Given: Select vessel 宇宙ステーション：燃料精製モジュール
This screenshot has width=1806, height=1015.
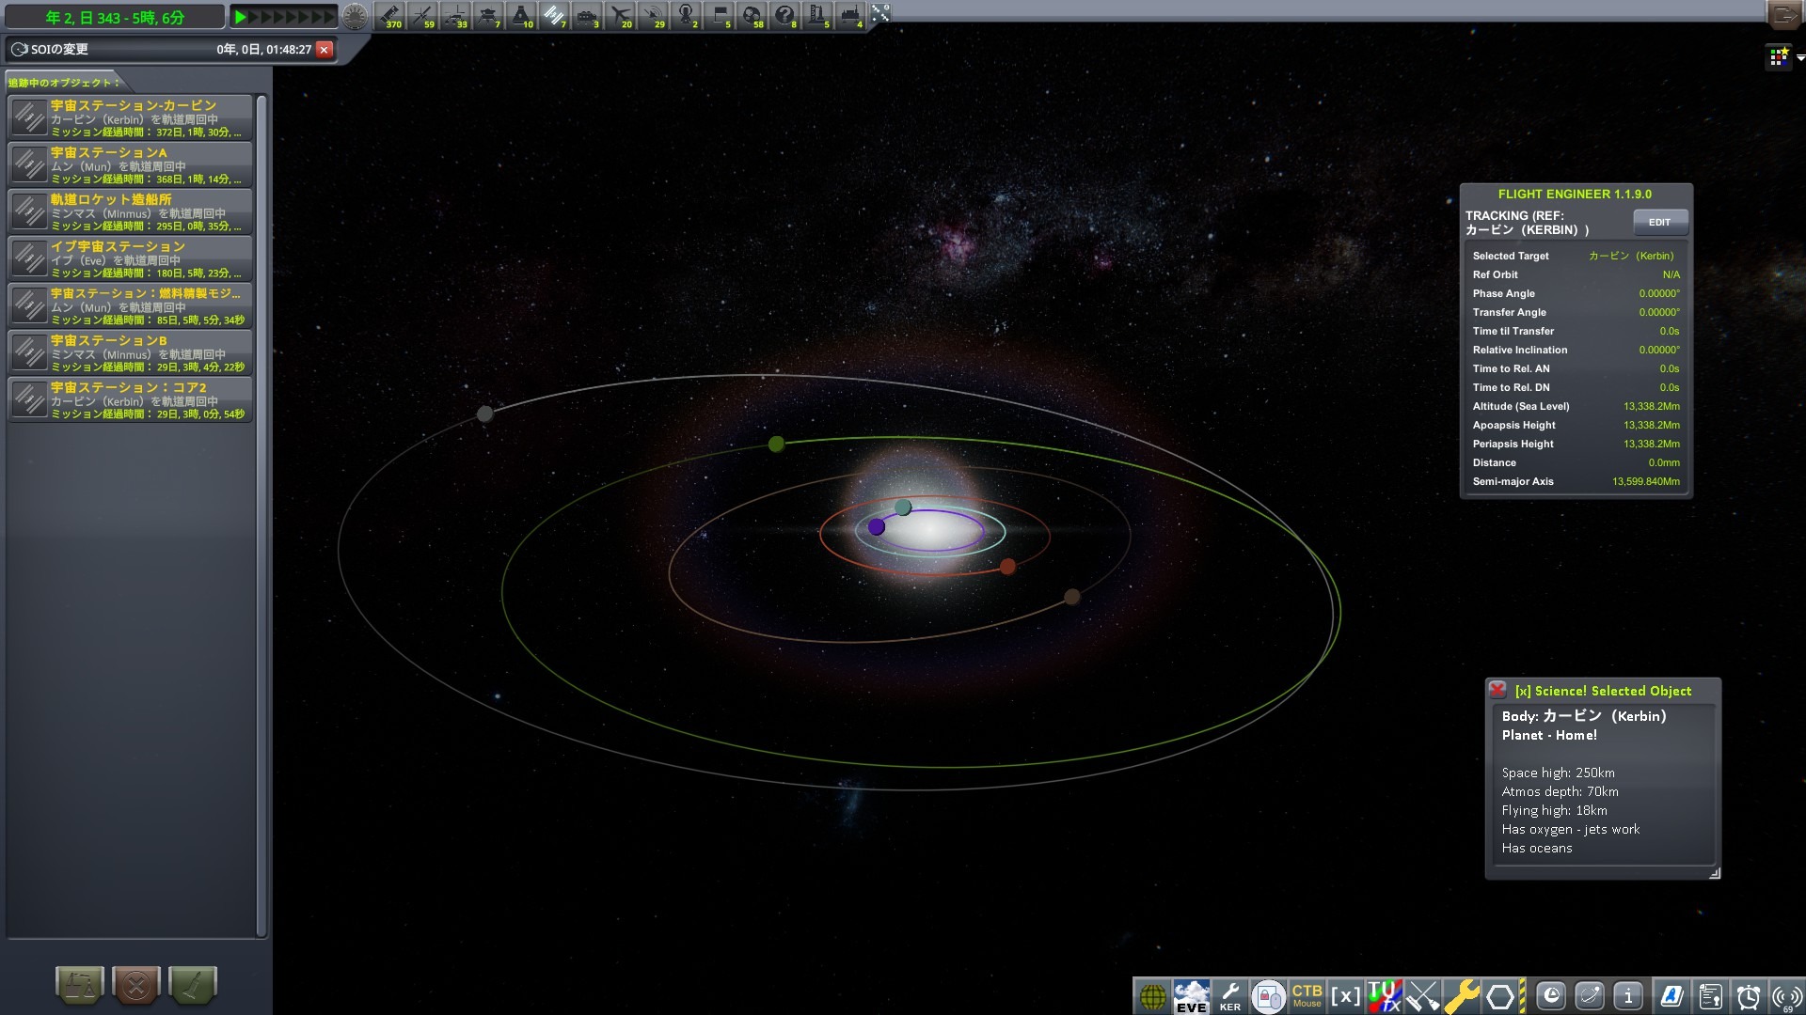Looking at the screenshot, I should coord(130,305).
